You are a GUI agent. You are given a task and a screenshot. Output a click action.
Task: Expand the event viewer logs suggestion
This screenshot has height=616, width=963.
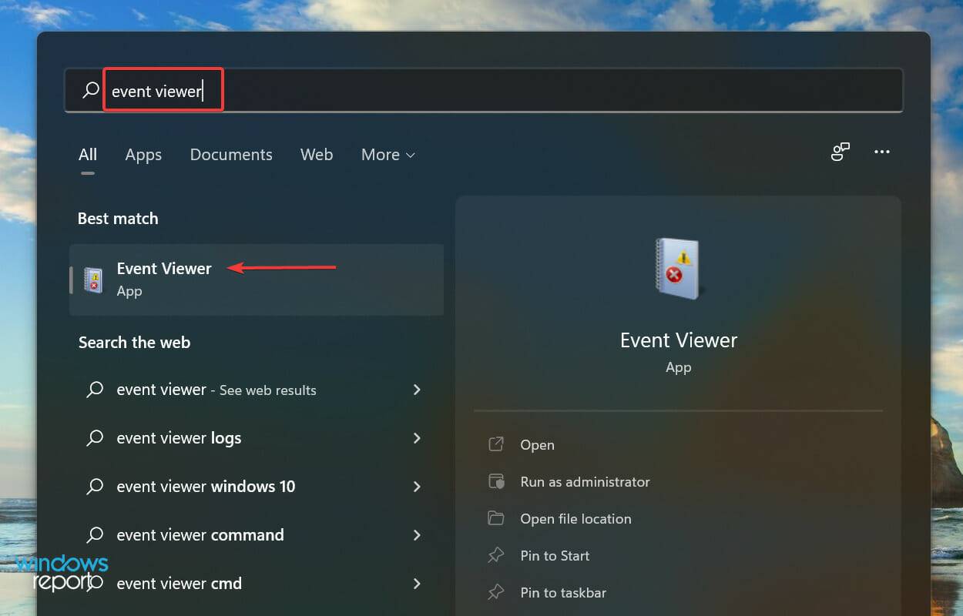tap(416, 438)
